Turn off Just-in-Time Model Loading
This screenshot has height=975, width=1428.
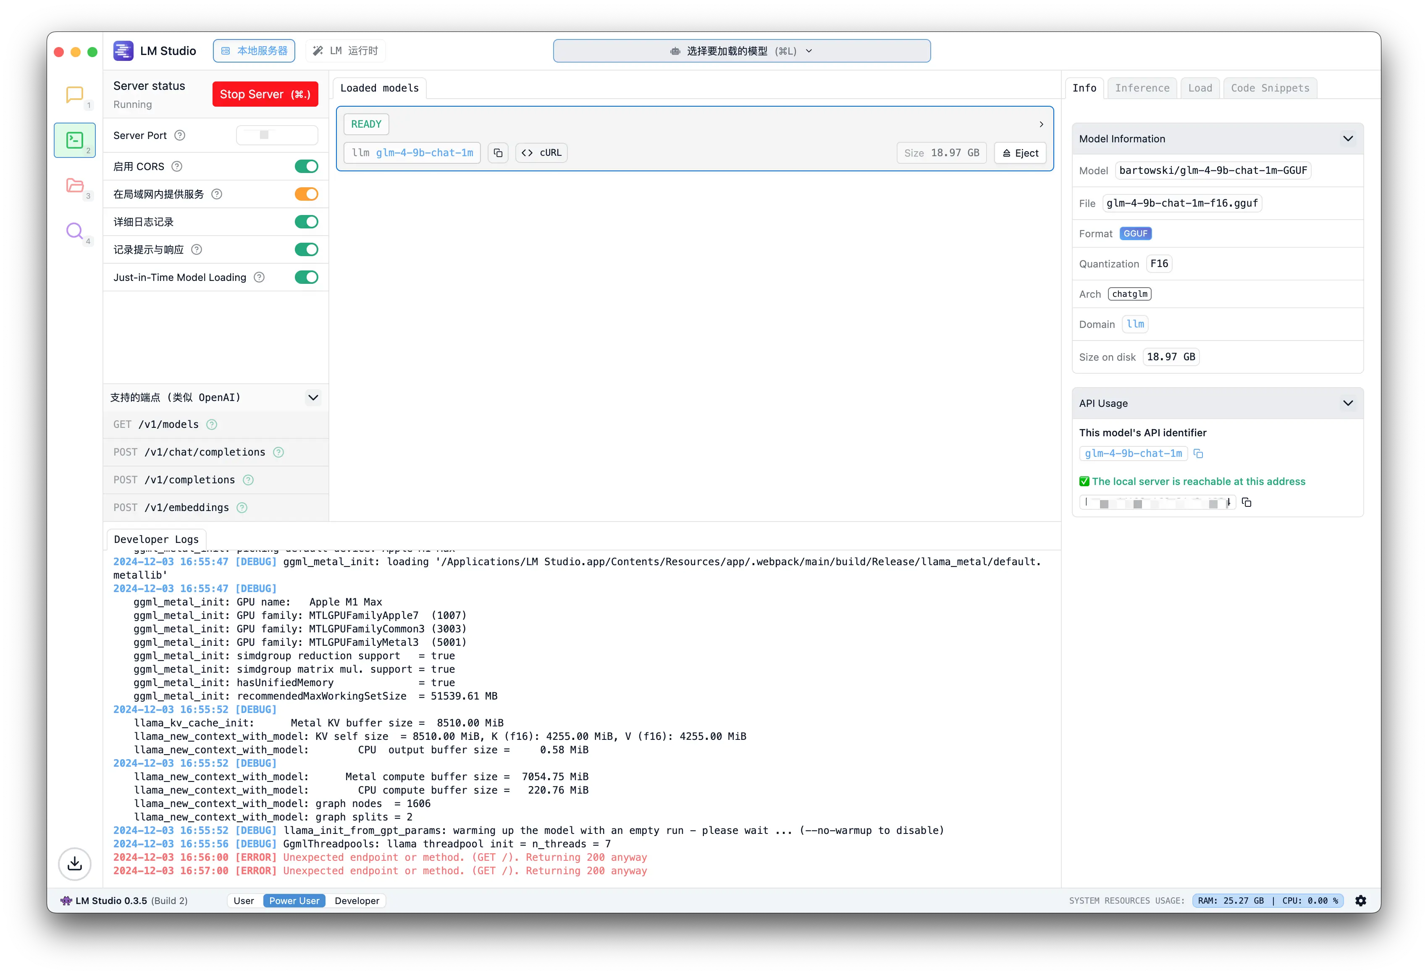coord(306,277)
